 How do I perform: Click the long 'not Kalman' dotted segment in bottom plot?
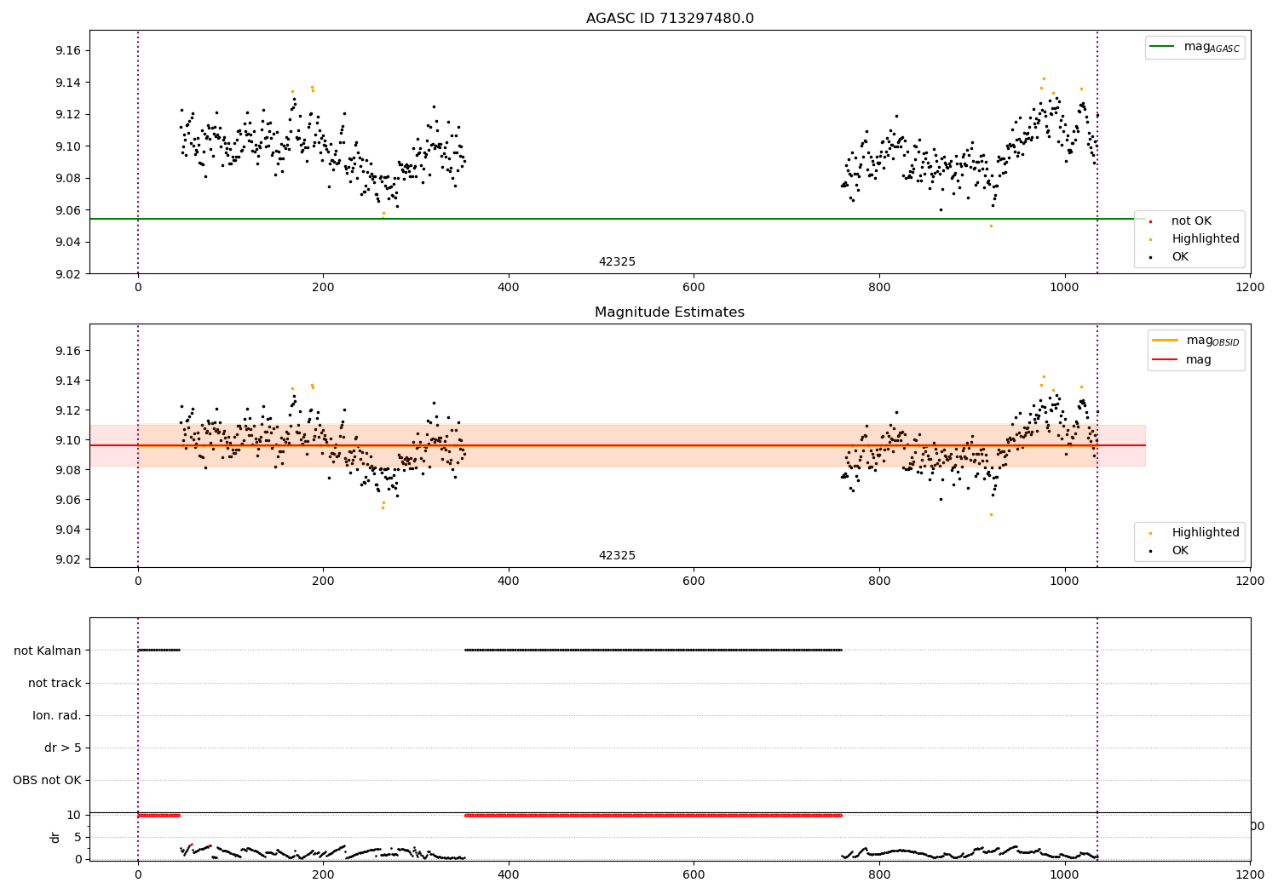coord(653,650)
